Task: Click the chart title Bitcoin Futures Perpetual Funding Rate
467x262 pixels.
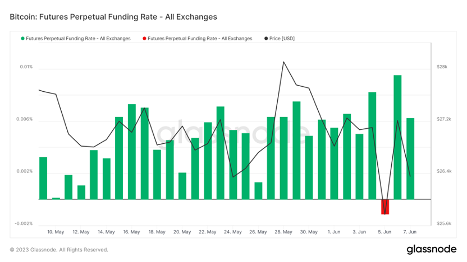Action: (113, 17)
